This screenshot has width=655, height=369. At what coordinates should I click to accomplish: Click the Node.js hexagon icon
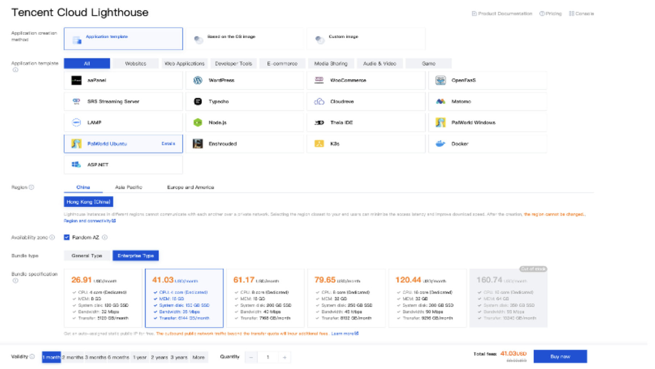(198, 122)
